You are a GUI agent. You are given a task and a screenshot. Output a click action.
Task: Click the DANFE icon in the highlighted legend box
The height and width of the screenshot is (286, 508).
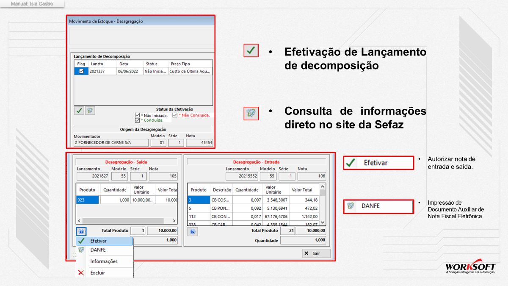(351, 206)
